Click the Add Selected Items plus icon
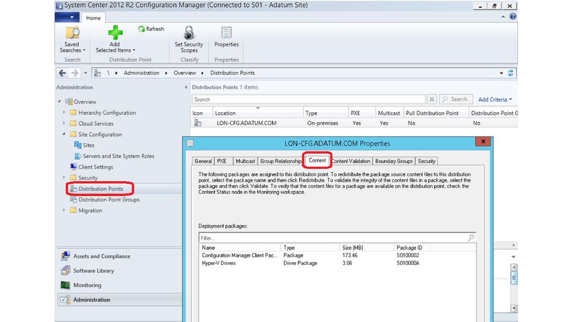This screenshot has height=322, width=572. pos(115,32)
